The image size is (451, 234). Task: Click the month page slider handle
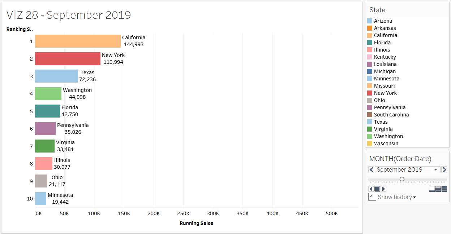[402, 179]
